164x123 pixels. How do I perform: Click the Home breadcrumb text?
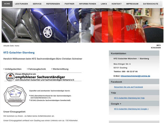click(x=17, y=46)
